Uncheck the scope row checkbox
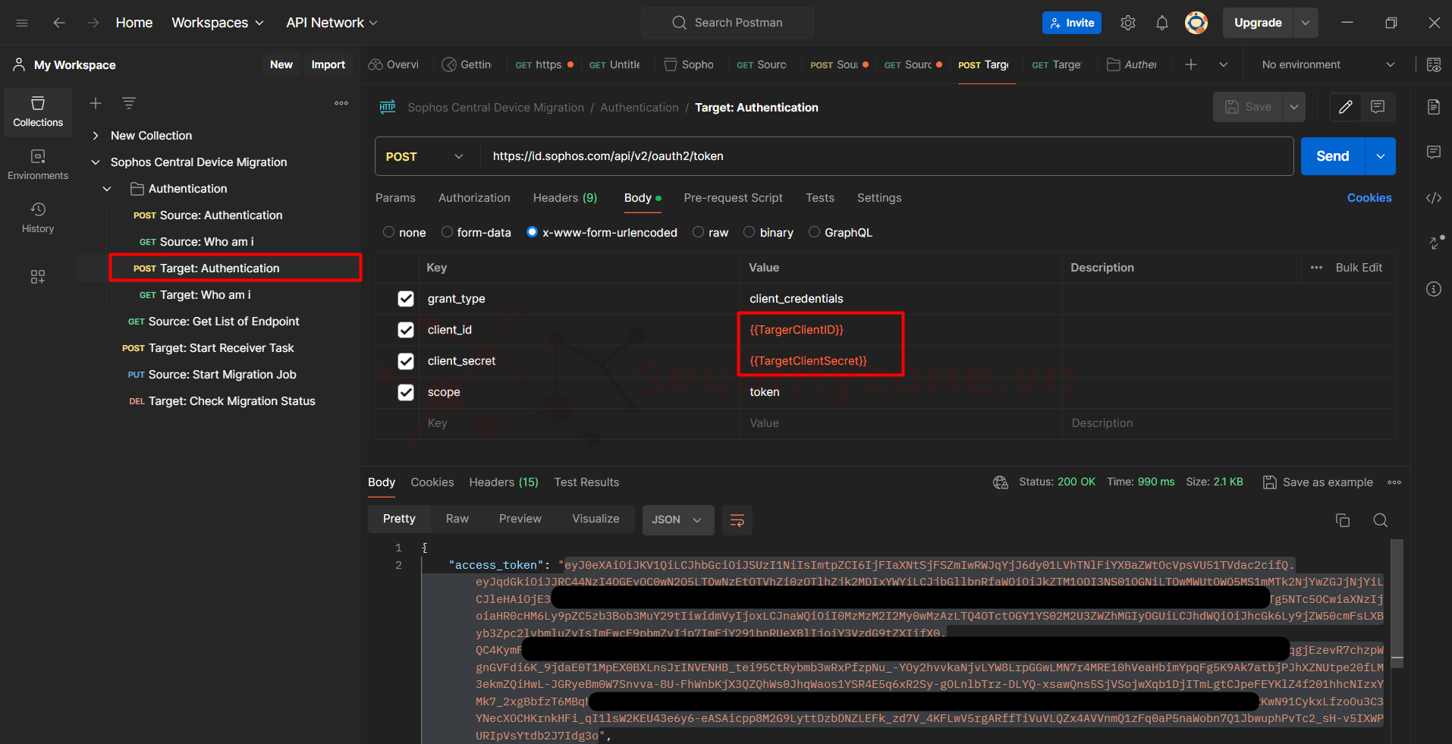 (406, 392)
